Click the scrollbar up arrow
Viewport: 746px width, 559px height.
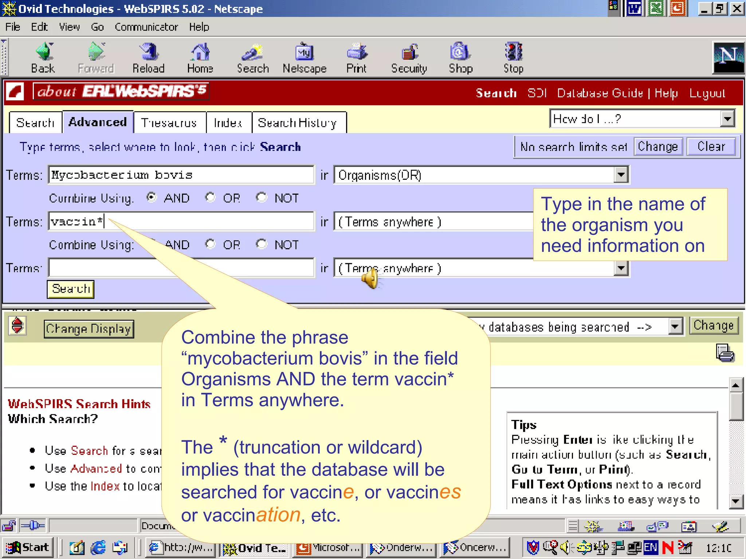tap(736, 385)
